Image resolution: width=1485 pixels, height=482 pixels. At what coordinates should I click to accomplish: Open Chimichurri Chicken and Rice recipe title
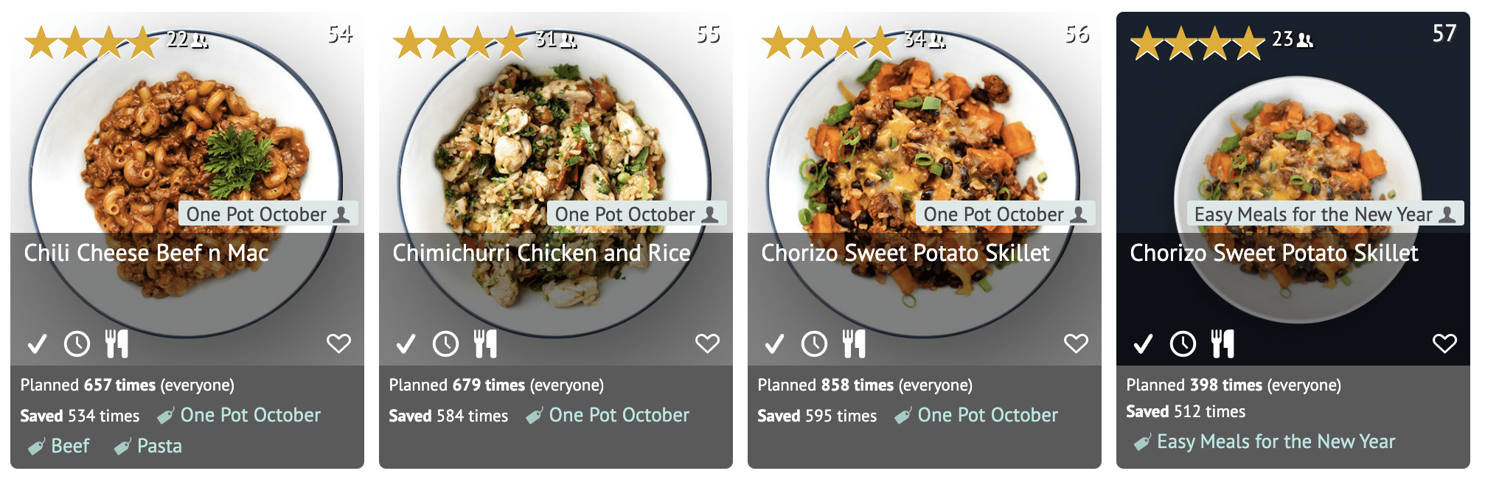pyautogui.click(x=541, y=253)
